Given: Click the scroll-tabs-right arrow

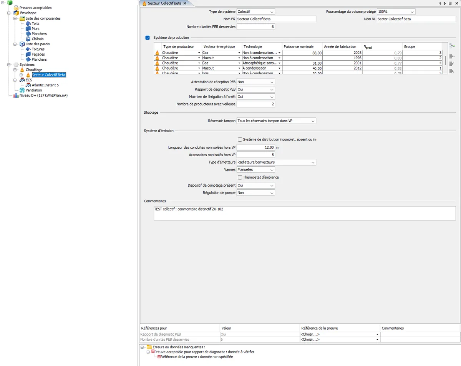Looking at the screenshot, I should [445, 3].
